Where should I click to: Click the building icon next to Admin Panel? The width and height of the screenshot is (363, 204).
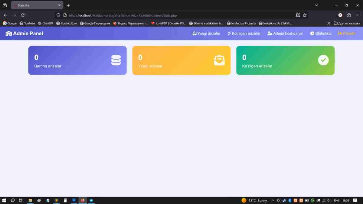(8, 33)
